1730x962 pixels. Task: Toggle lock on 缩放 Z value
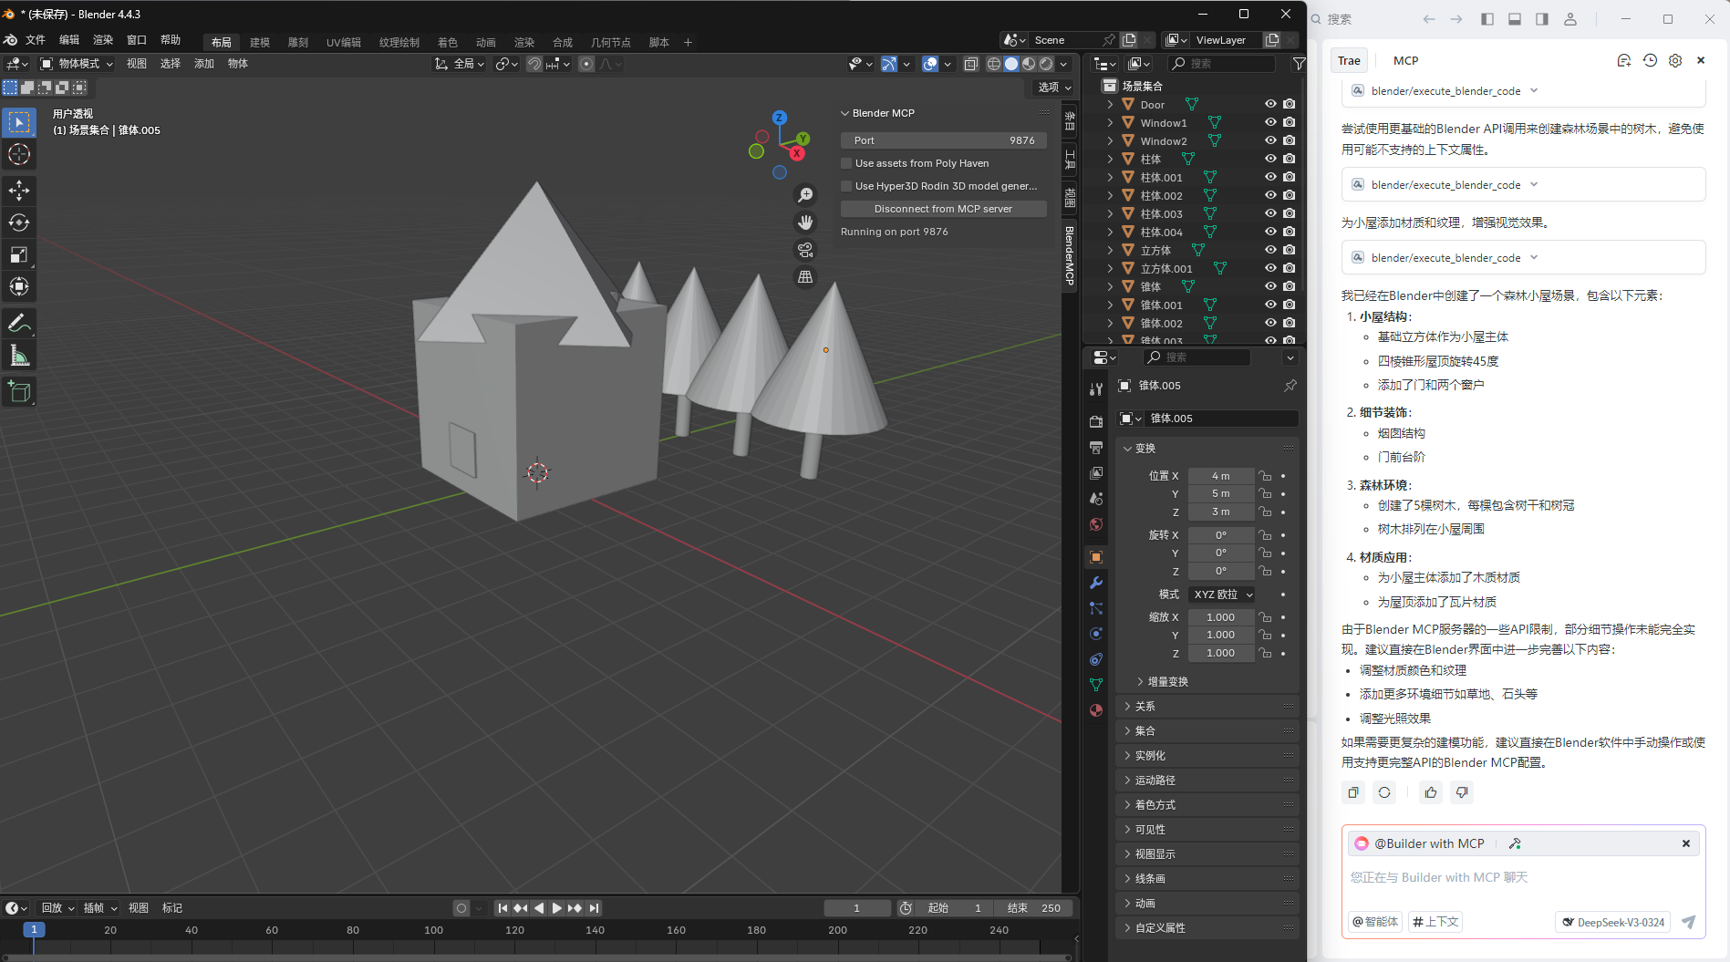point(1265,653)
